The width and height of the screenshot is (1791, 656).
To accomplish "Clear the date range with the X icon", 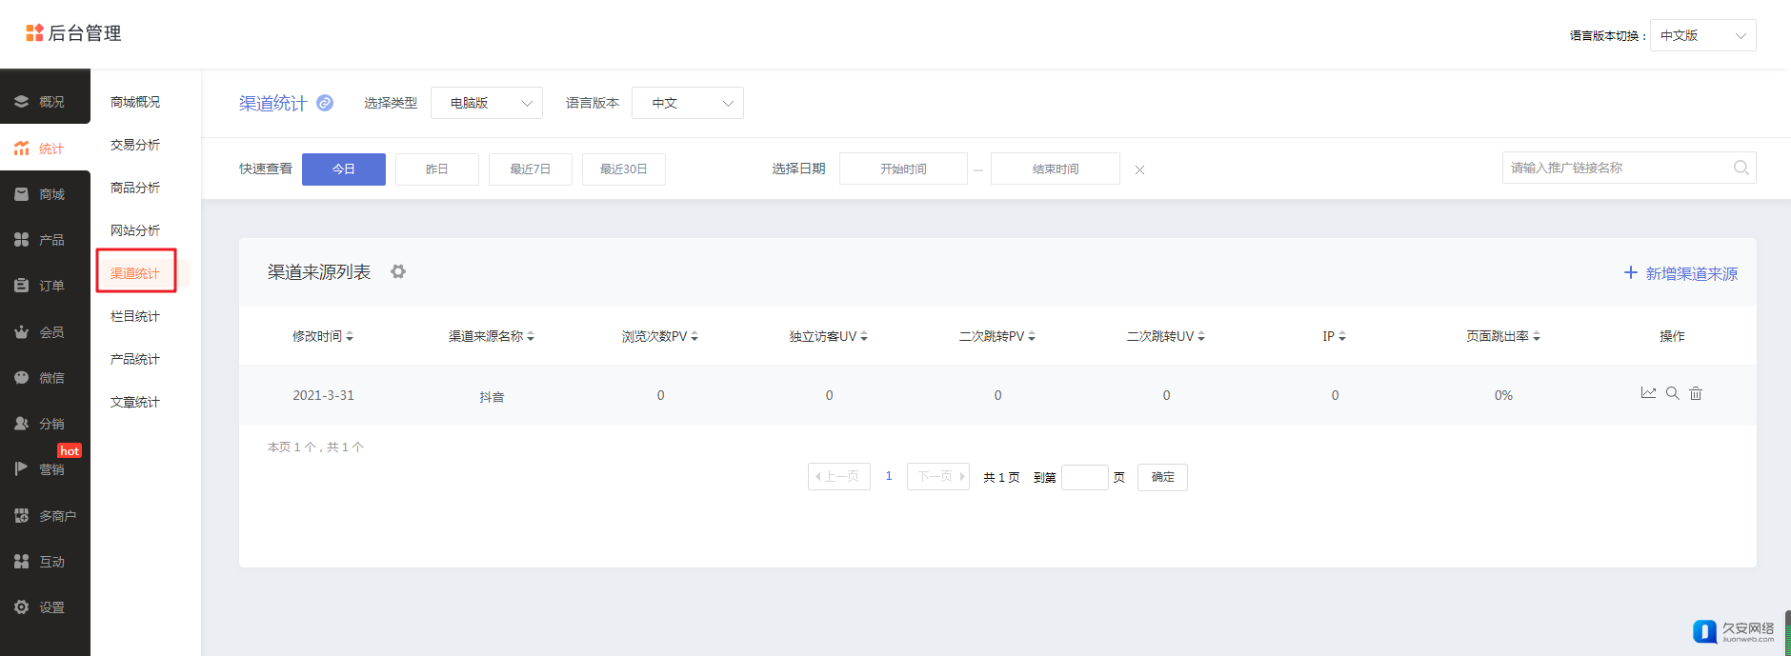I will [x=1139, y=169].
